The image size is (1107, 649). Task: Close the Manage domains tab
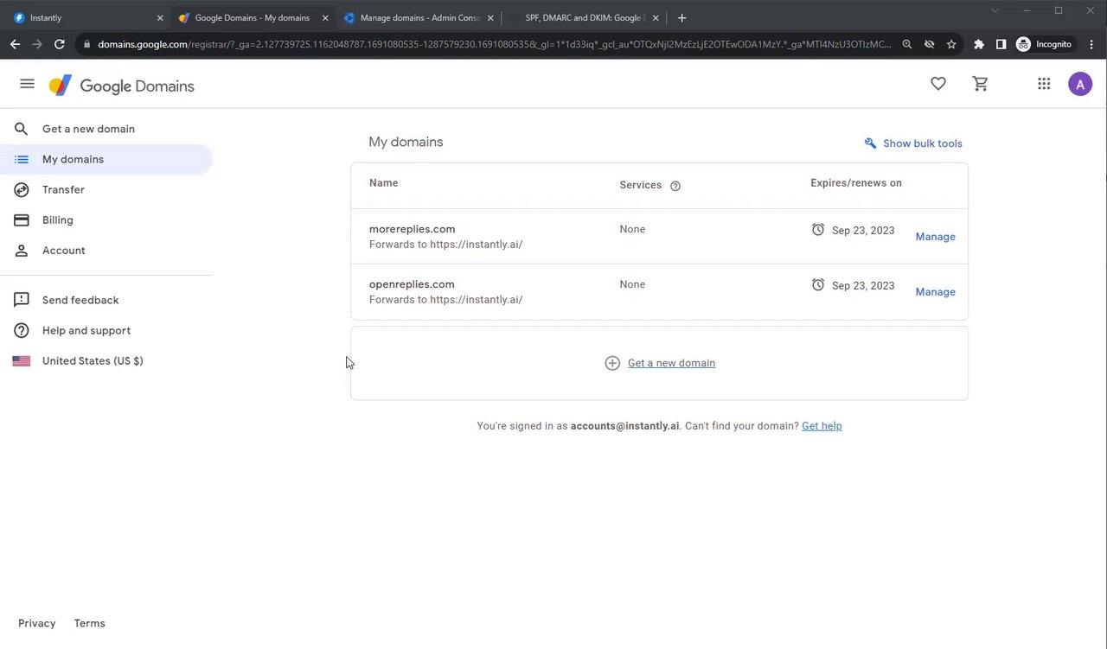[x=490, y=17]
